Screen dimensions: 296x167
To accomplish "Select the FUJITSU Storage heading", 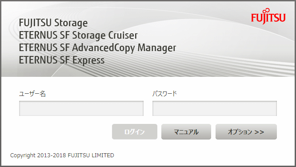I will [53, 23].
